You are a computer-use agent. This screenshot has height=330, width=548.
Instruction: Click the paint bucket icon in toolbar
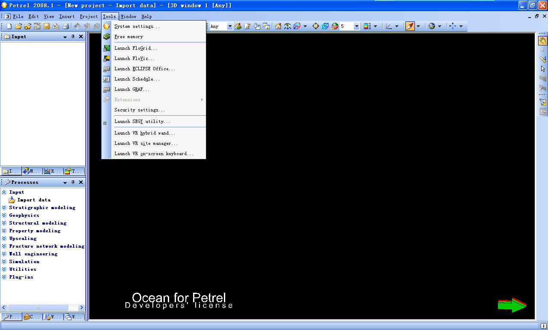click(x=257, y=26)
